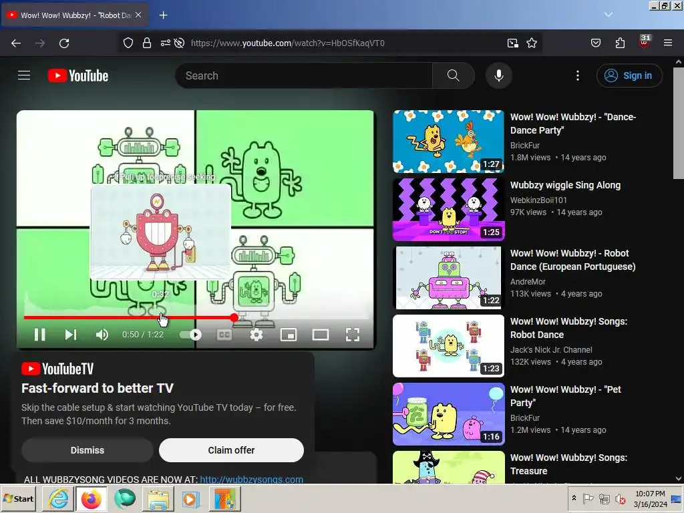Open a new tab with plus
The image size is (684, 513).
tap(163, 15)
